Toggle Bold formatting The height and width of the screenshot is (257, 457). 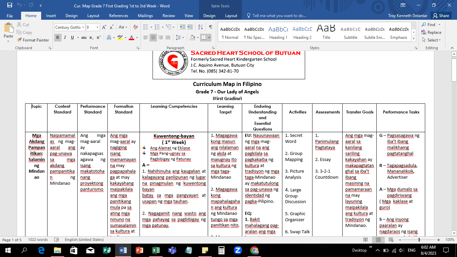click(58, 38)
